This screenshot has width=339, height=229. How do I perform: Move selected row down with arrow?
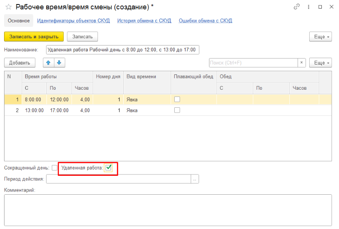coord(59,63)
